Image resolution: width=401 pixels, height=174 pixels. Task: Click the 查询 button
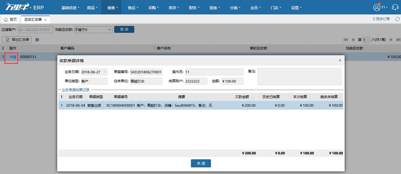click(124, 30)
